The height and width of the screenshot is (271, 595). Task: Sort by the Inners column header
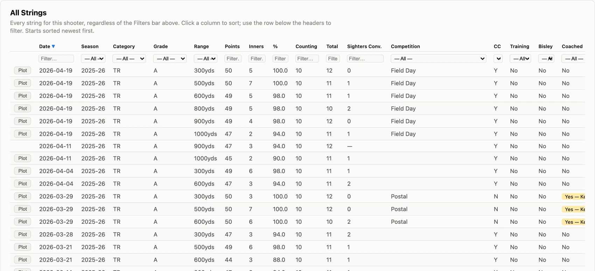click(x=256, y=47)
